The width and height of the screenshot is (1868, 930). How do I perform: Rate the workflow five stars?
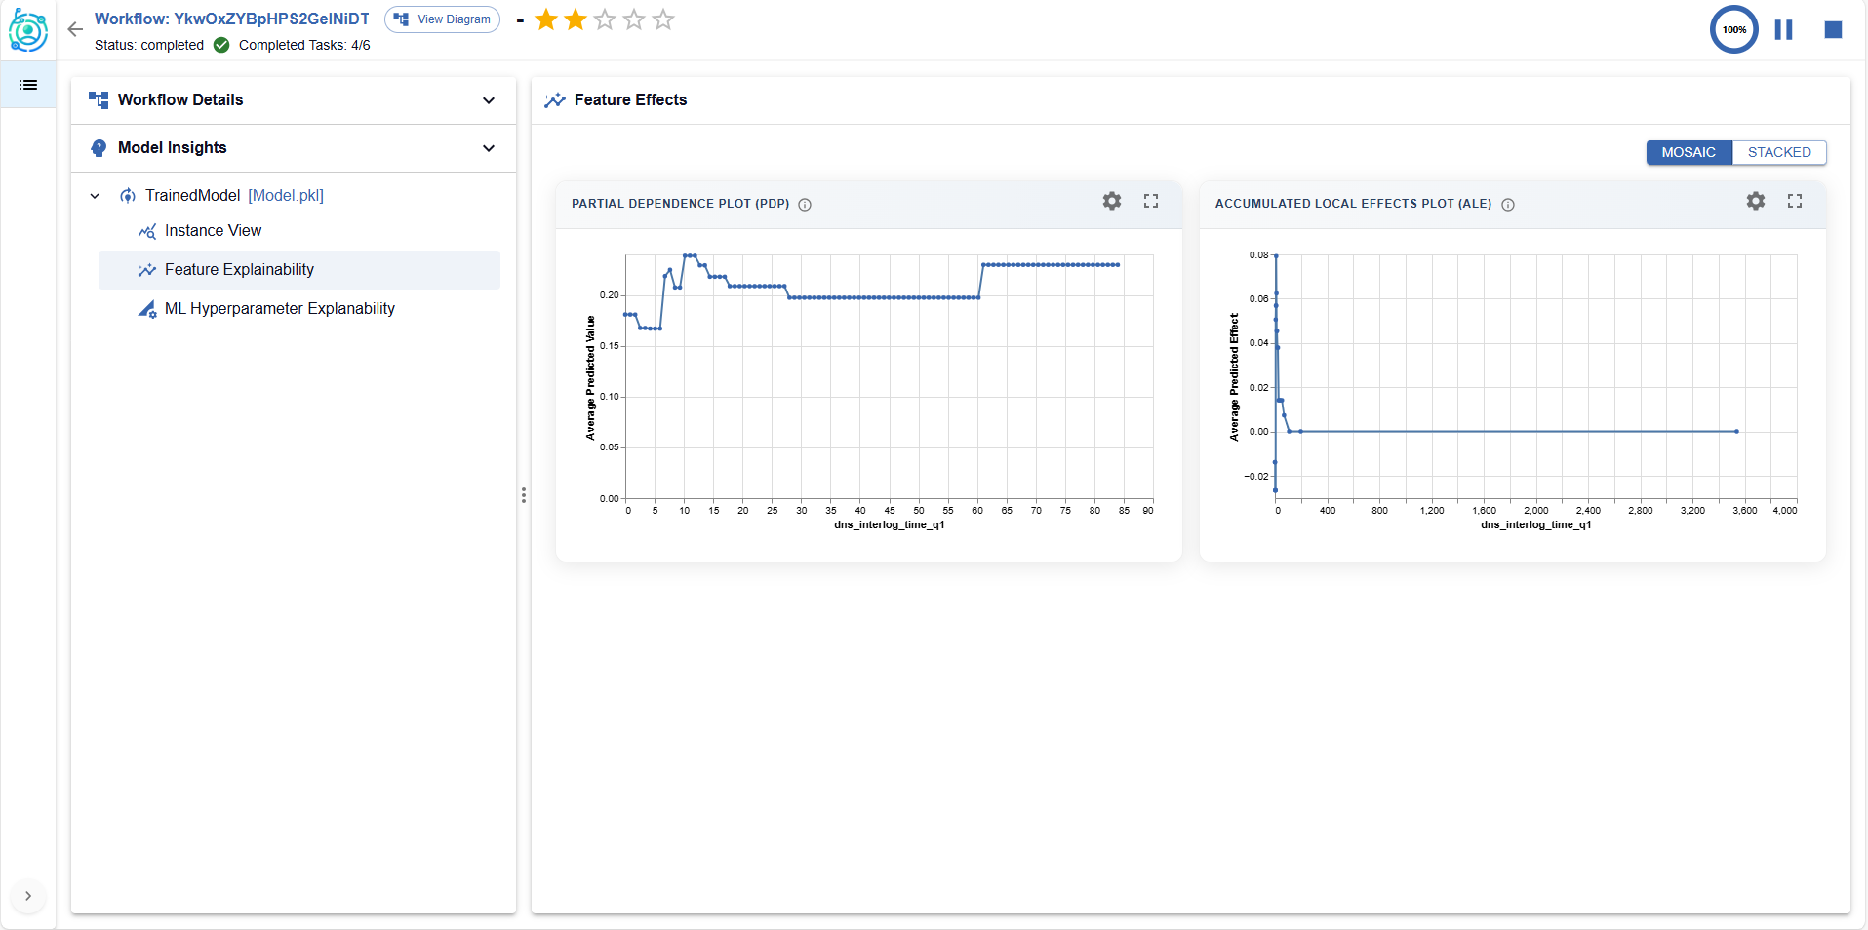coord(663,19)
